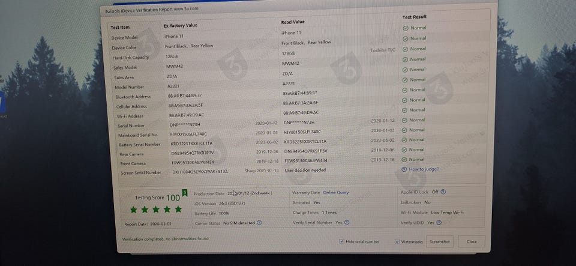Image resolution: width=576 pixels, height=266 pixels.
Task: Select the ex-factory Wi-Fi address 88:A9:B7:49:D9:AC
Action: 186,115
